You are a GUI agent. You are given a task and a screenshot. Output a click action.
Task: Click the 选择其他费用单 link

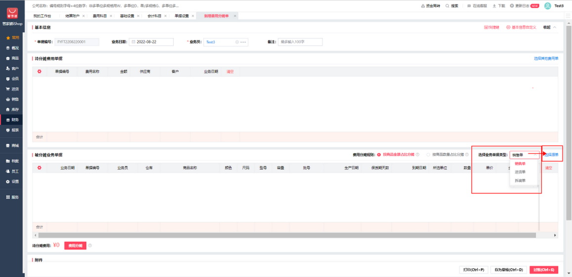click(x=546, y=59)
